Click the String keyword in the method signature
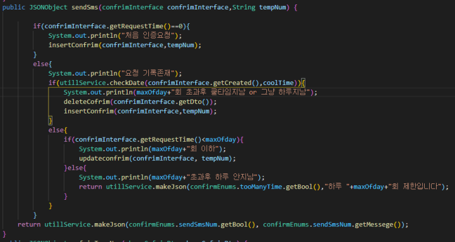The height and width of the screenshot is (242, 455). click(x=244, y=8)
